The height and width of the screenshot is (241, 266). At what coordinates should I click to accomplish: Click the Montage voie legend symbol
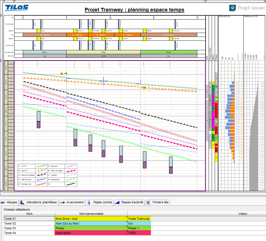click(41, 184)
